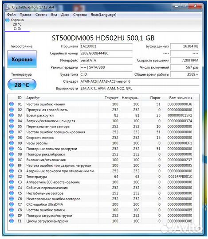Select the raw value 0026FFFB001C
Viewport: 208px width, 239px height.
click(x=180, y=177)
